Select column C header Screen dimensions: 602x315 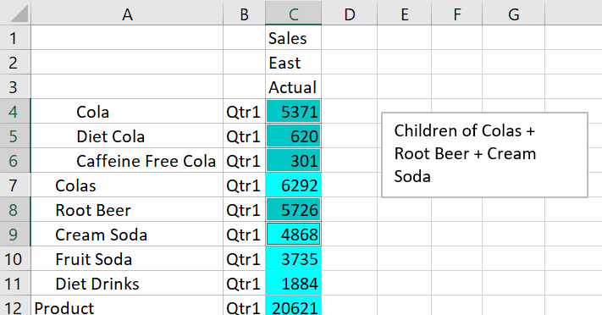[x=293, y=14]
